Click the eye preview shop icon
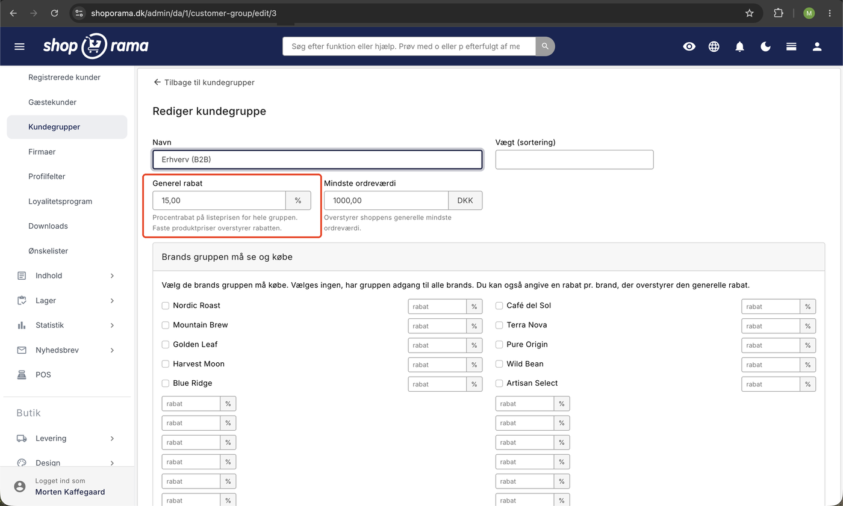 689,46
